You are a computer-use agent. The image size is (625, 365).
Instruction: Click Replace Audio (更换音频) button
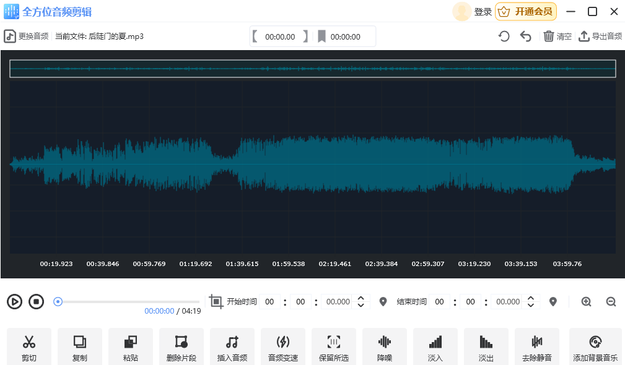pyautogui.click(x=27, y=36)
